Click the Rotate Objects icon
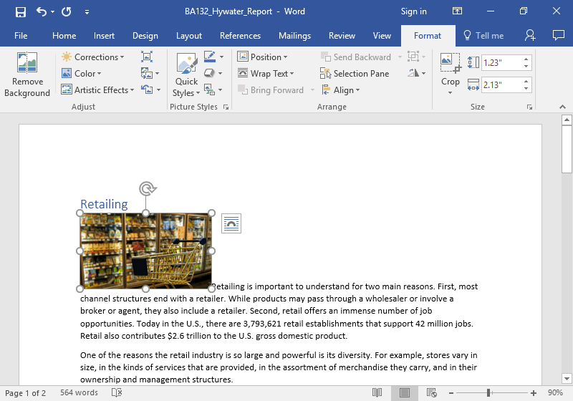Viewport: 573px width, 401px height. (414, 74)
